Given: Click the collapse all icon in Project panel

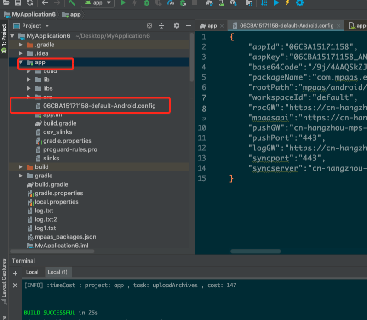Looking at the screenshot, I should pos(161,26).
